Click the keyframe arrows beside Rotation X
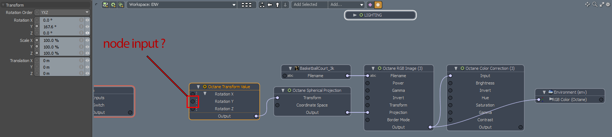Viewport: 612px width, 137px height. point(87,20)
